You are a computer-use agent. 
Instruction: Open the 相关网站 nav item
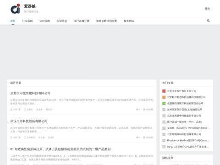129,21
